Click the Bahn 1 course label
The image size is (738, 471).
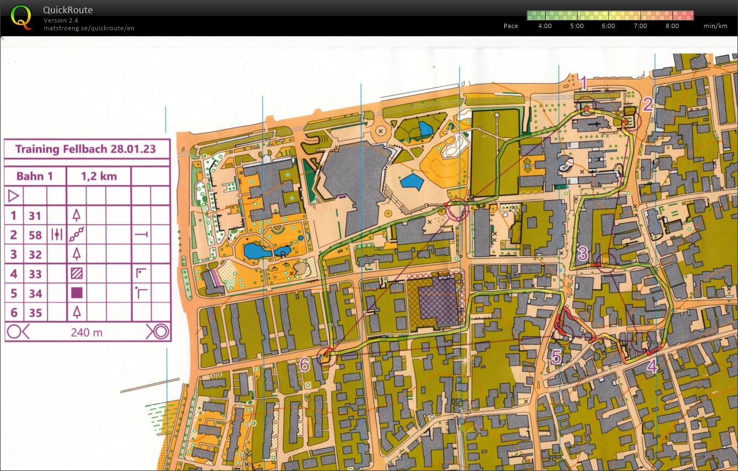[35, 176]
